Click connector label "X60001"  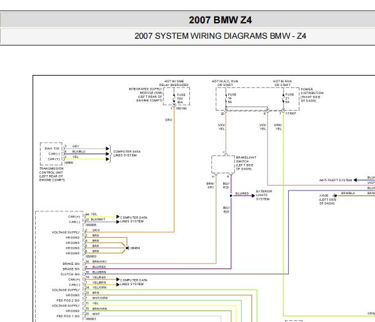(x=91, y=319)
